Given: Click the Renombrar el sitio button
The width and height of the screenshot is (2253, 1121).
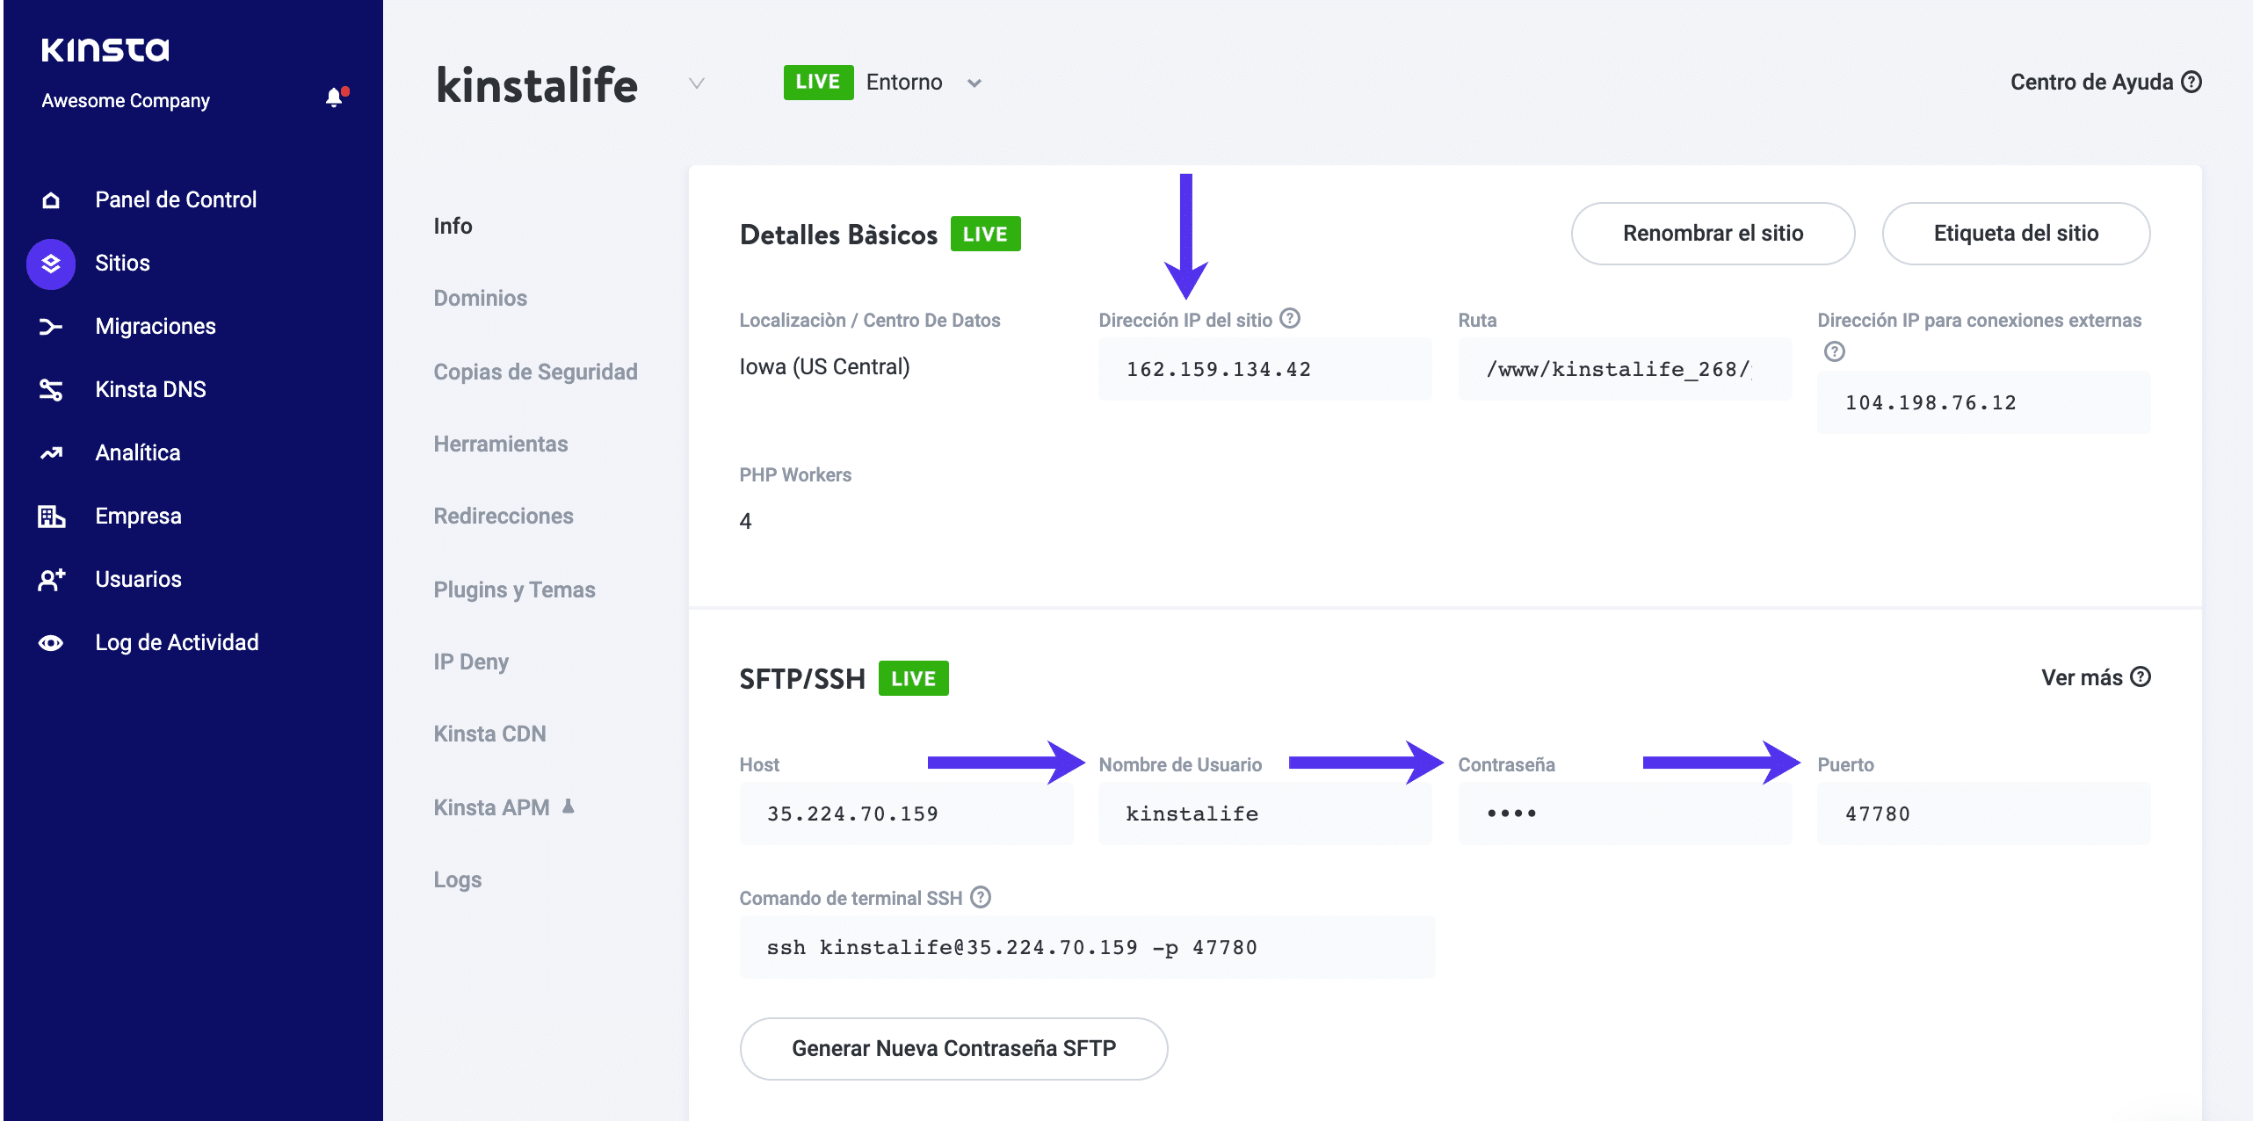Looking at the screenshot, I should pyautogui.click(x=1712, y=234).
